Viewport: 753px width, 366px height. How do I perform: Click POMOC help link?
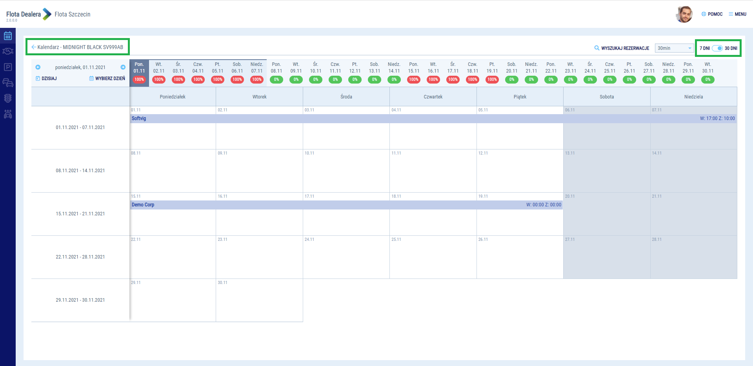[712, 14]
